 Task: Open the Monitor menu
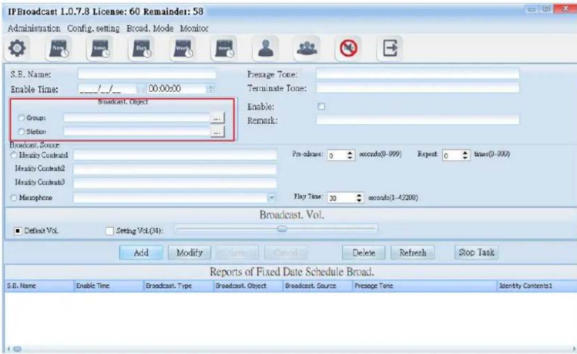tap(194, 28)
